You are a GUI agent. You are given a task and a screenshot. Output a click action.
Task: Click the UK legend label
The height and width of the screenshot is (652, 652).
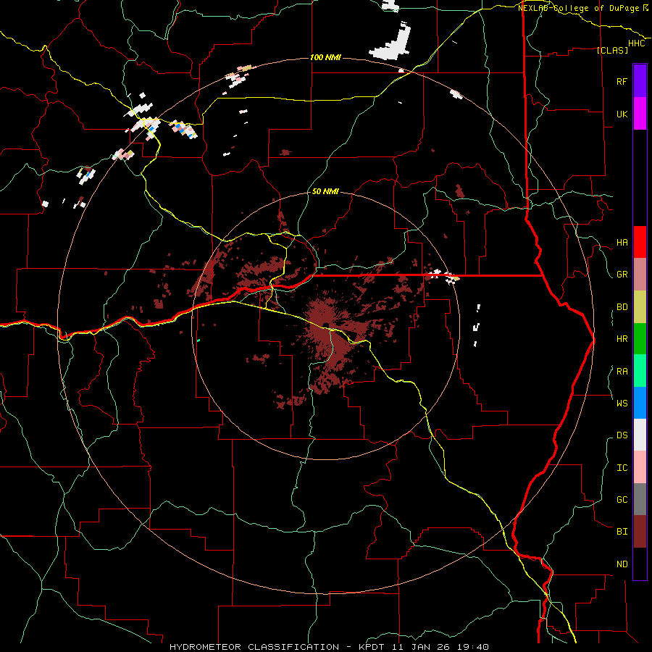tap(622, 114)
